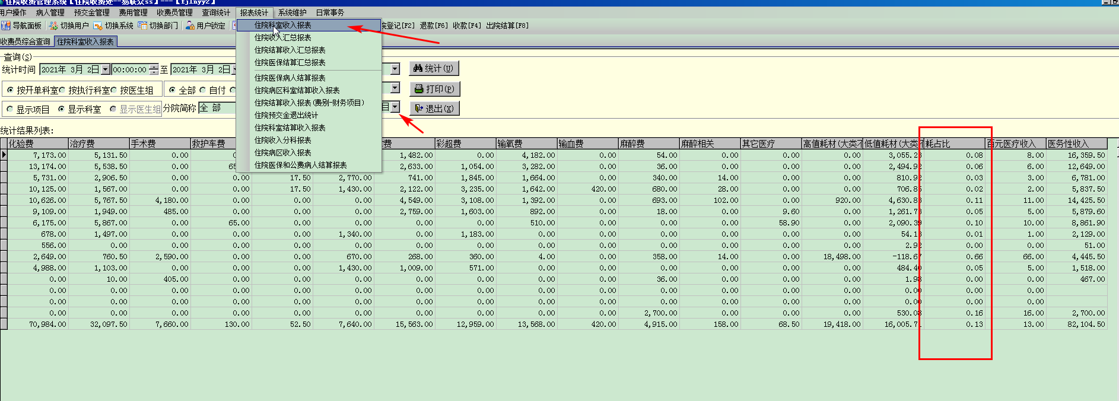Open the start date dropdown arrow

106,69
